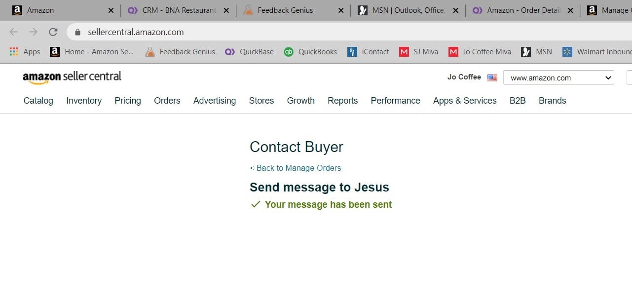Click the browser reload page icon
The image size is (632, 306).
53,32
